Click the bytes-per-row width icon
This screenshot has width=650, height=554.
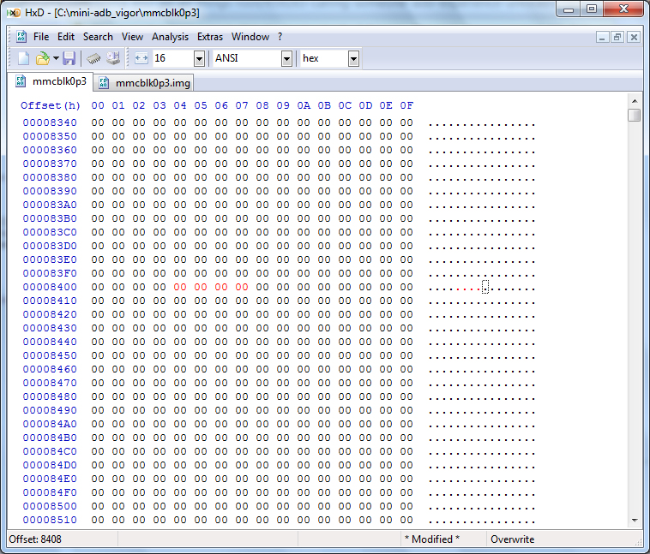click(141, 58)
